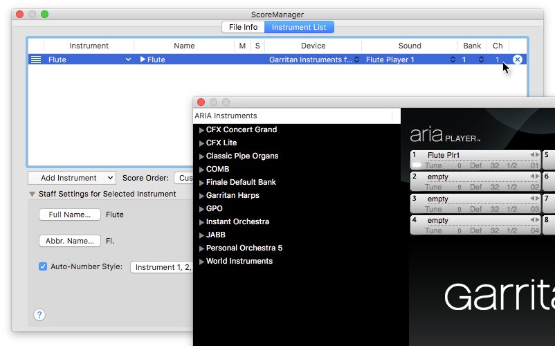Click the Full Name... button
555x346 pixels.
[x=70, y=215]
